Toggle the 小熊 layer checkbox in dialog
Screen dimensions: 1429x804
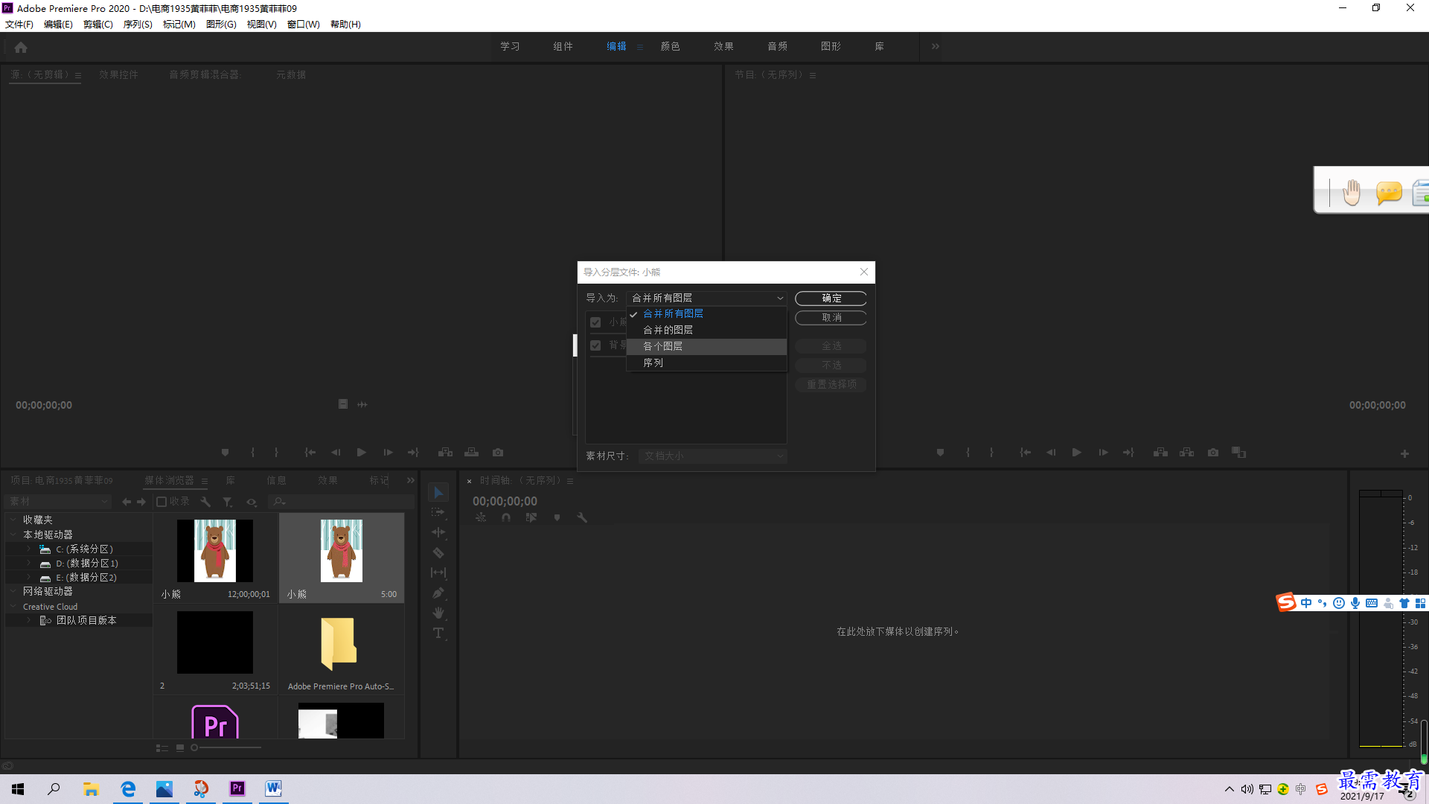click(595, 322)
